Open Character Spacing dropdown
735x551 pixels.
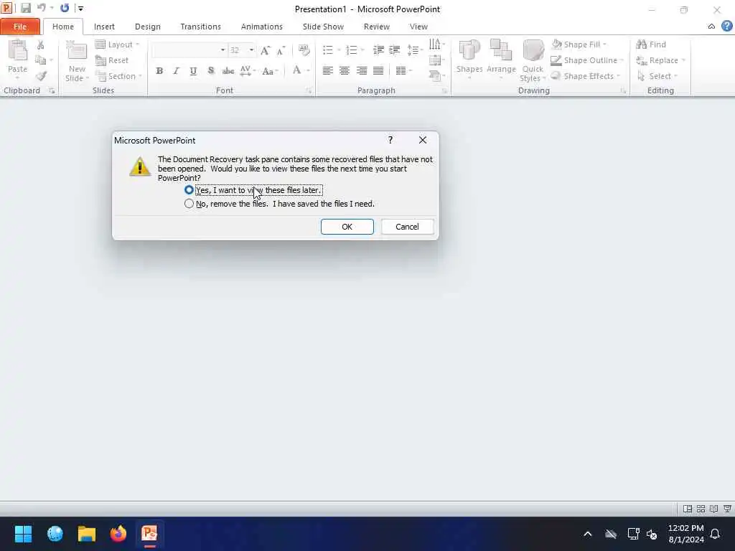(x=248, y=71)
